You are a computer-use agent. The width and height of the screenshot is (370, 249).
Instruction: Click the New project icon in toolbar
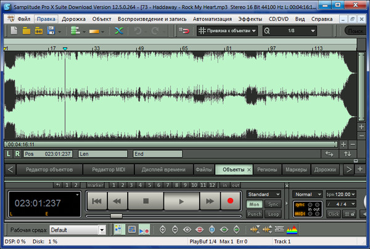[x=14, y=30]
